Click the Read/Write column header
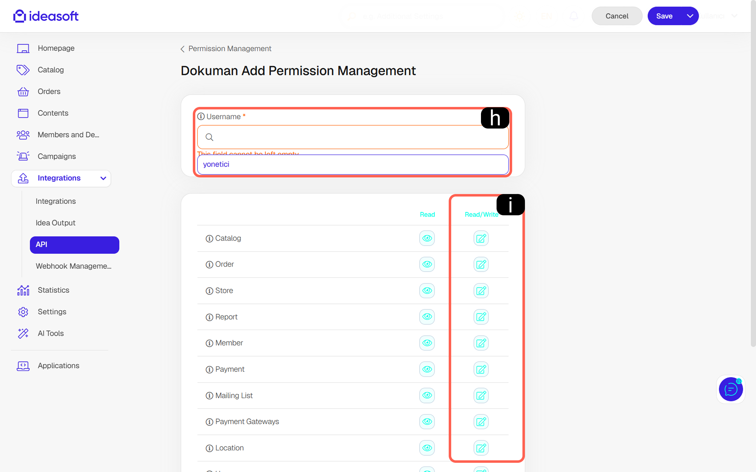This screenshot has height=472, width=756. (481, 215)
